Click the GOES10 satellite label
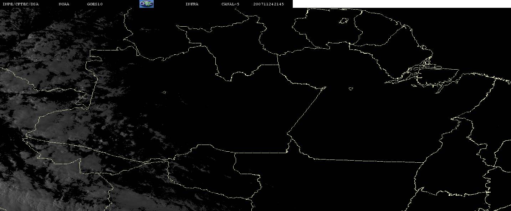The height and width of the screenshot is (211, 511). pyautogui.click(x=95, y=4)
